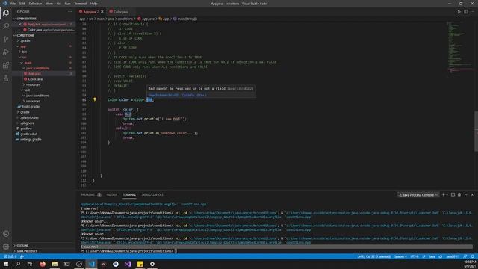
Task: Collapse the CONDITIONS folder section
Action: [25, 35]
